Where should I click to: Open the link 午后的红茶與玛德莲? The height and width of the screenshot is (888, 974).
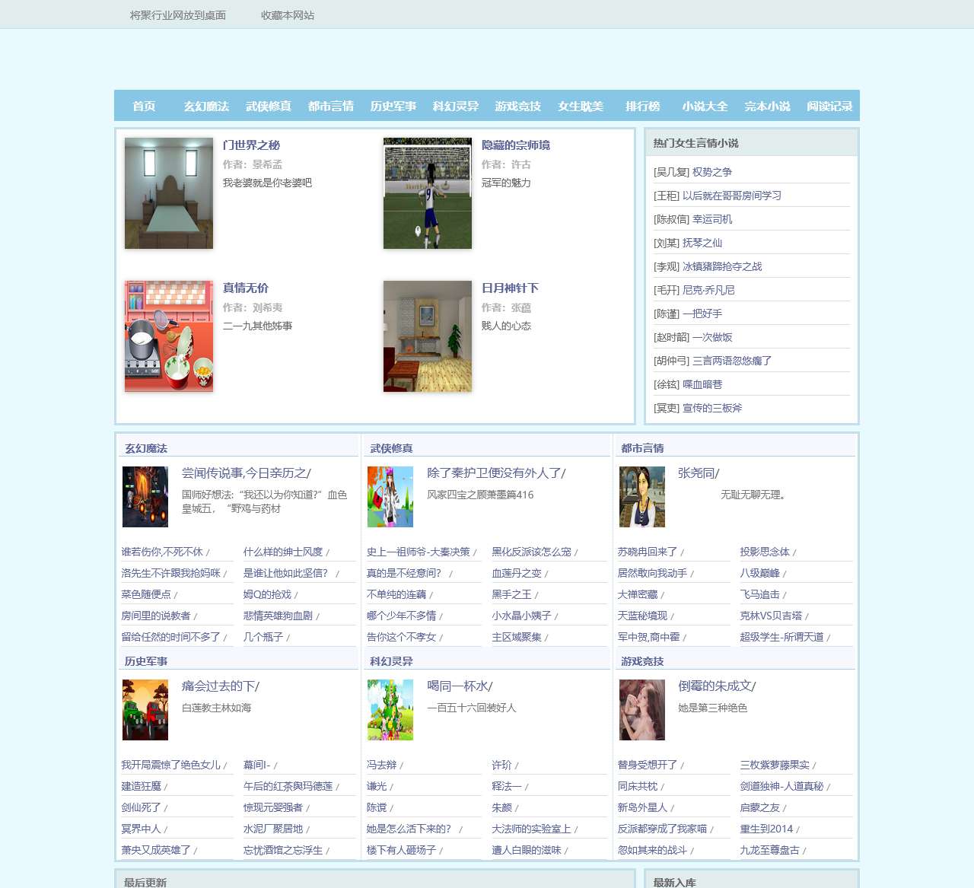(x=288, y=786)
